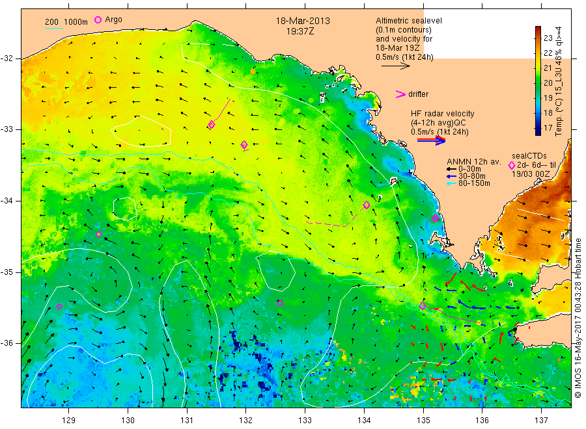Click the black 0-30m ANMN arrow symbol
Image resolution: width=586 pixels, height=429 pixels.
(451, 169)
